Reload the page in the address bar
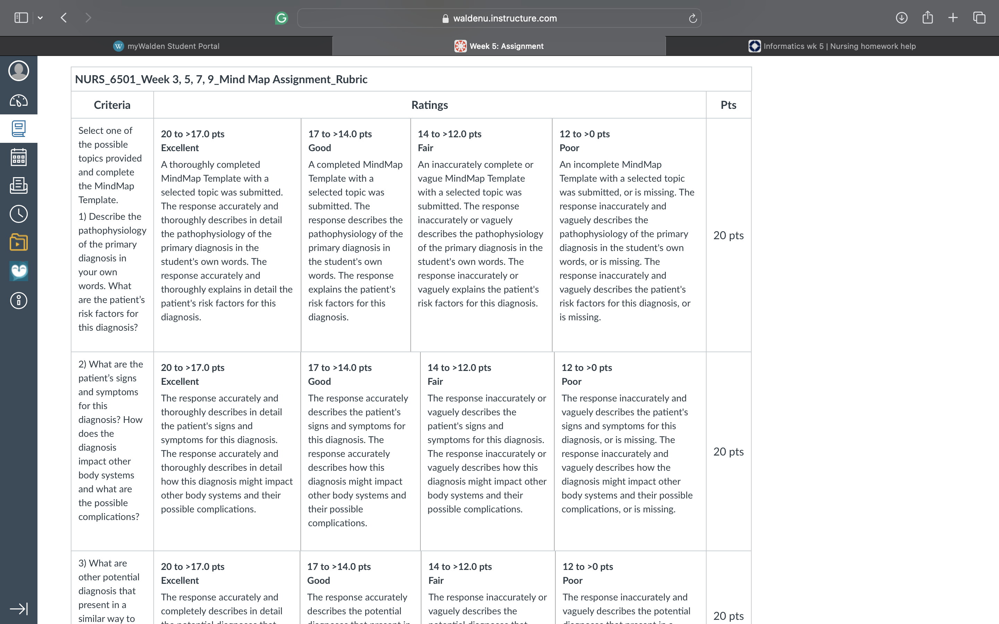999x624 pixels. tap(693, 18)
